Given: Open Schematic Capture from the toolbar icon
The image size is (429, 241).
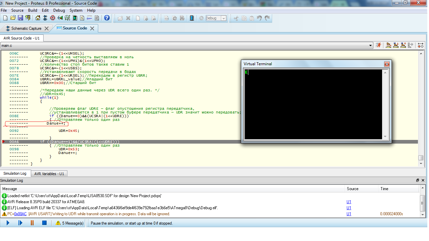Looking at the screenshot, I should 45,18.
